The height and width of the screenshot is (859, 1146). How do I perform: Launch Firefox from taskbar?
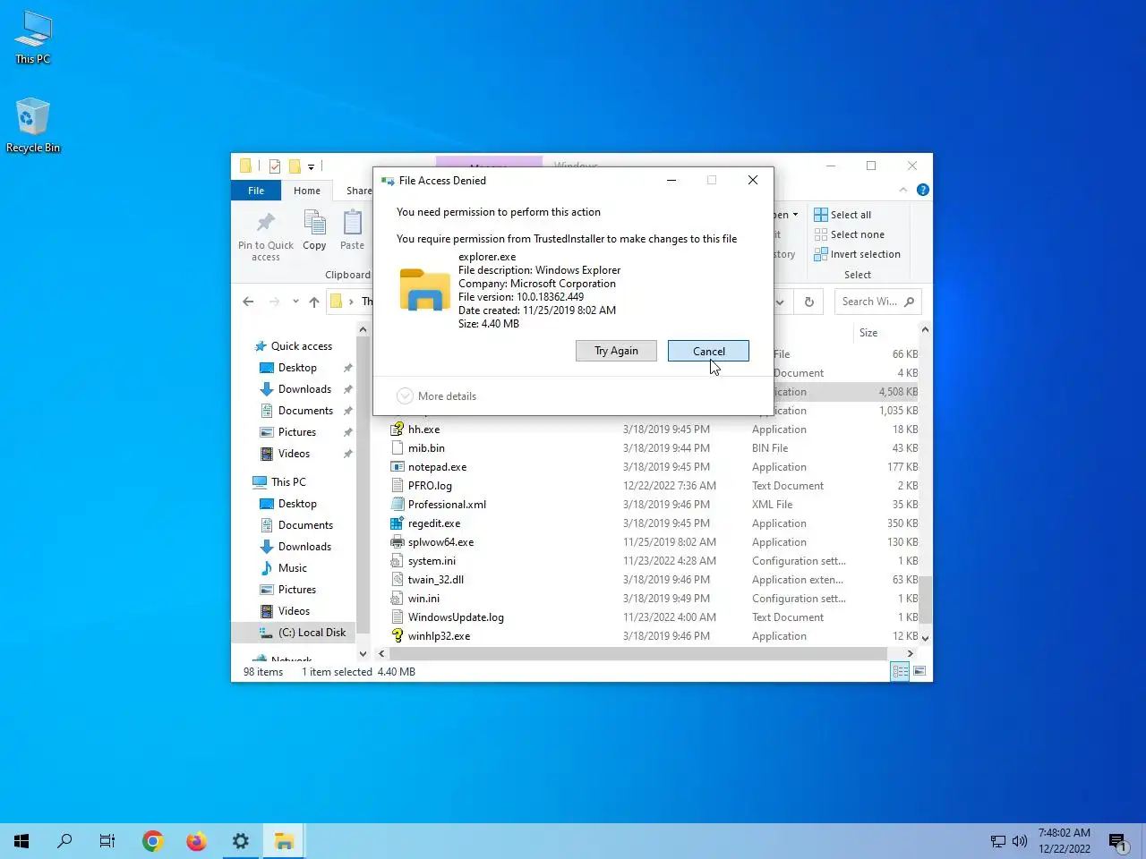pos(197,841)
